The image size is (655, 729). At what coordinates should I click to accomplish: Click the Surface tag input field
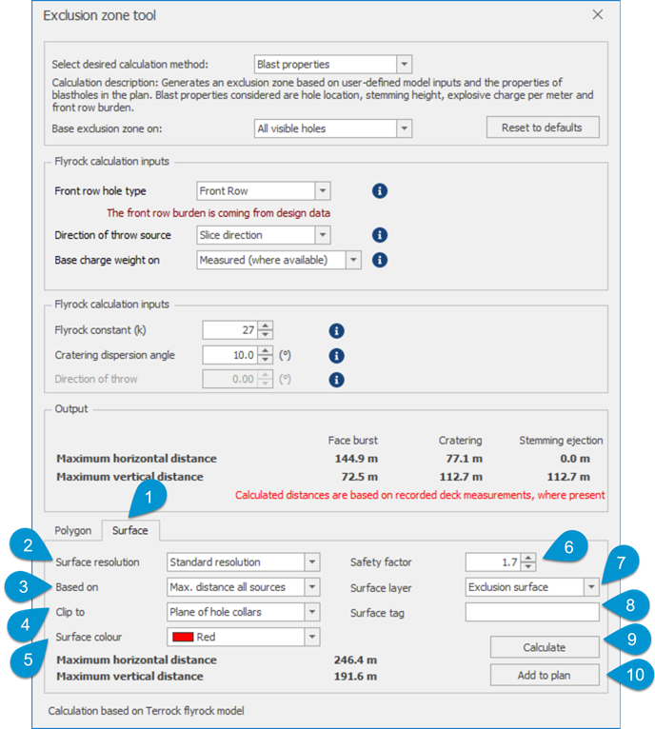[x=532, y=612]
